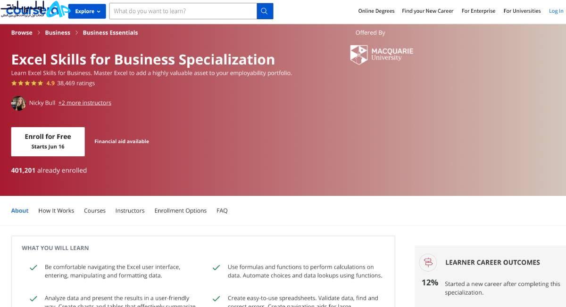Click the Enroll for Free button

(x=48, y=141)
